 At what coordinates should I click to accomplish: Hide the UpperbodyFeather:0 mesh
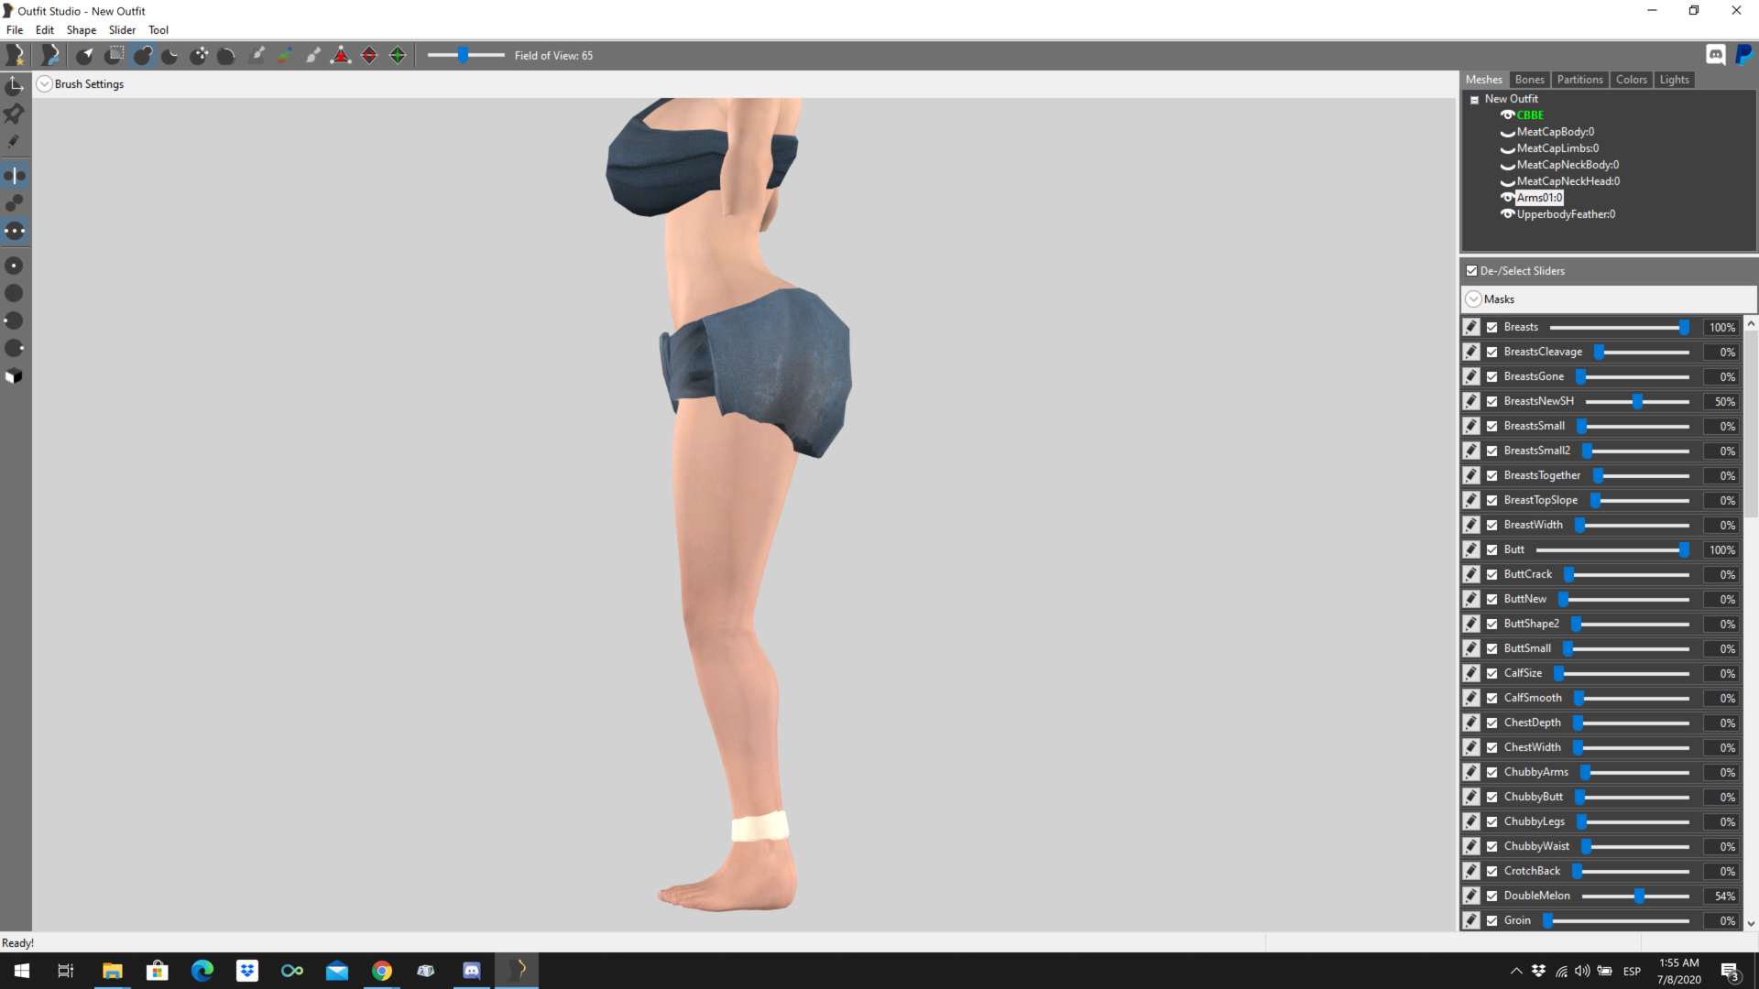point(1507,214)
